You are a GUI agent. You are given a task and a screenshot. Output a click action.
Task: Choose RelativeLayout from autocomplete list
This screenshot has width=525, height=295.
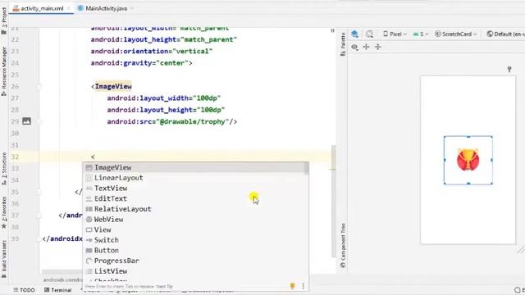click(x=195, y=209)
